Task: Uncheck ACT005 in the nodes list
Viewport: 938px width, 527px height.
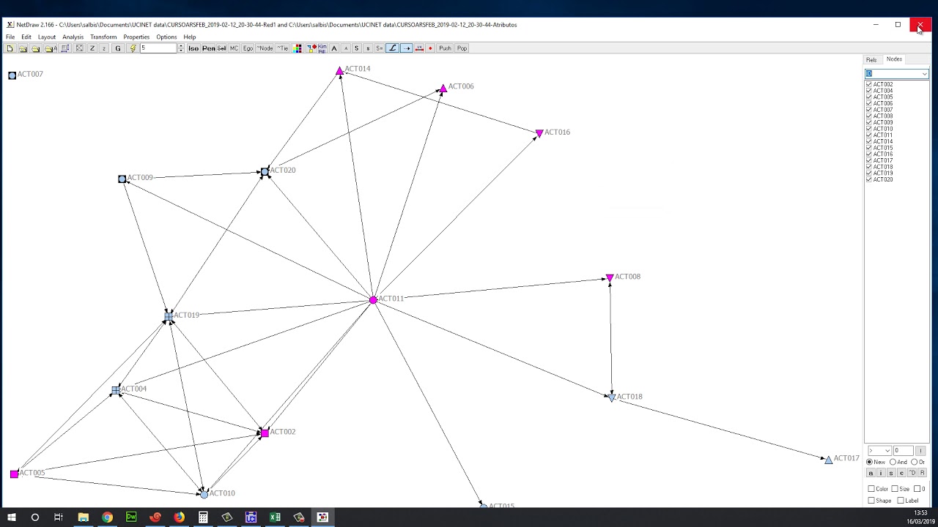Action: point(869,97)
